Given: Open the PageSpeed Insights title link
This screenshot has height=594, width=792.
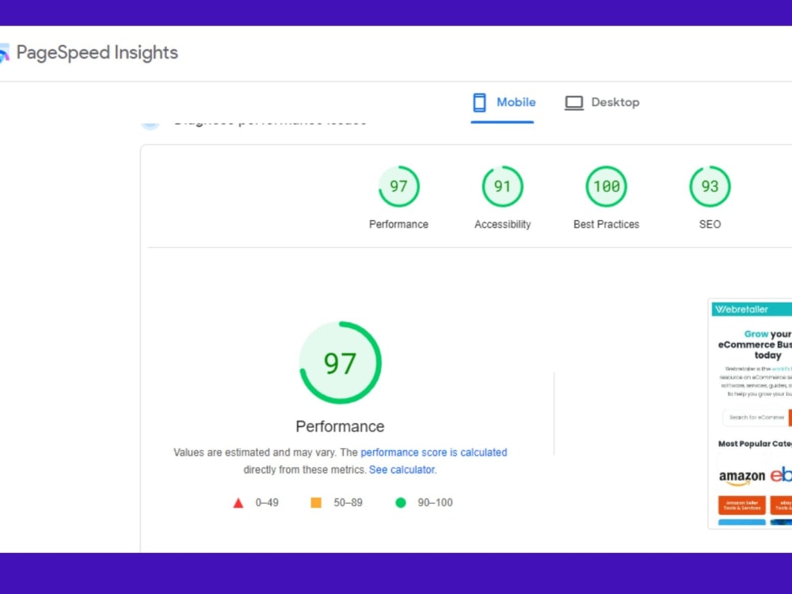Looking at the screenshot, I should [x=97, y=52].
